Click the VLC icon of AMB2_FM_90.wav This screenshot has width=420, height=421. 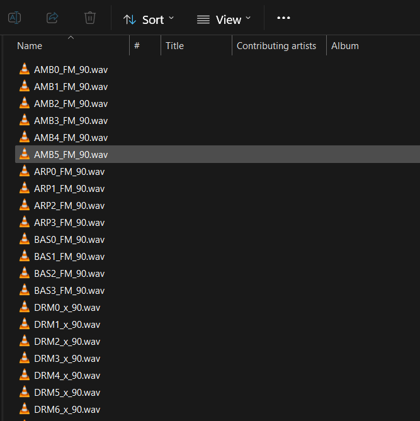tap(25, 103)
